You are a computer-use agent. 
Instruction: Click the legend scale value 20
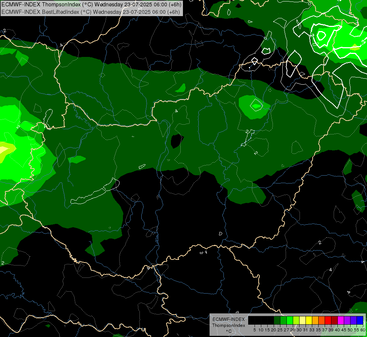pyautogui.click(x=274, y=330)
